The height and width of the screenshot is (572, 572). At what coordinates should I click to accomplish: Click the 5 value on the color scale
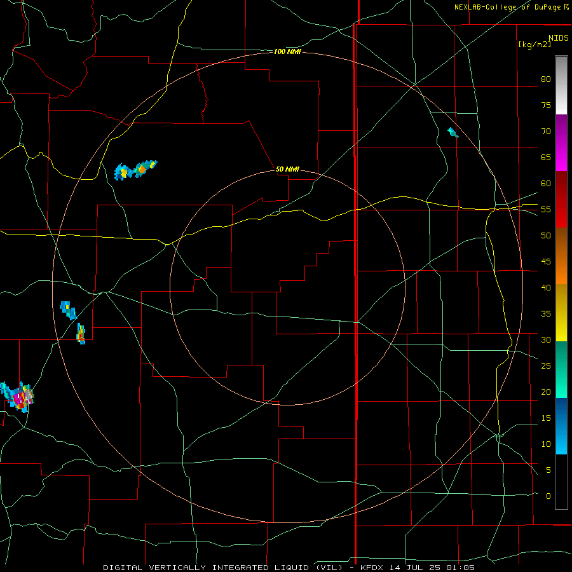pyautogui.click(x=548, y=470)
